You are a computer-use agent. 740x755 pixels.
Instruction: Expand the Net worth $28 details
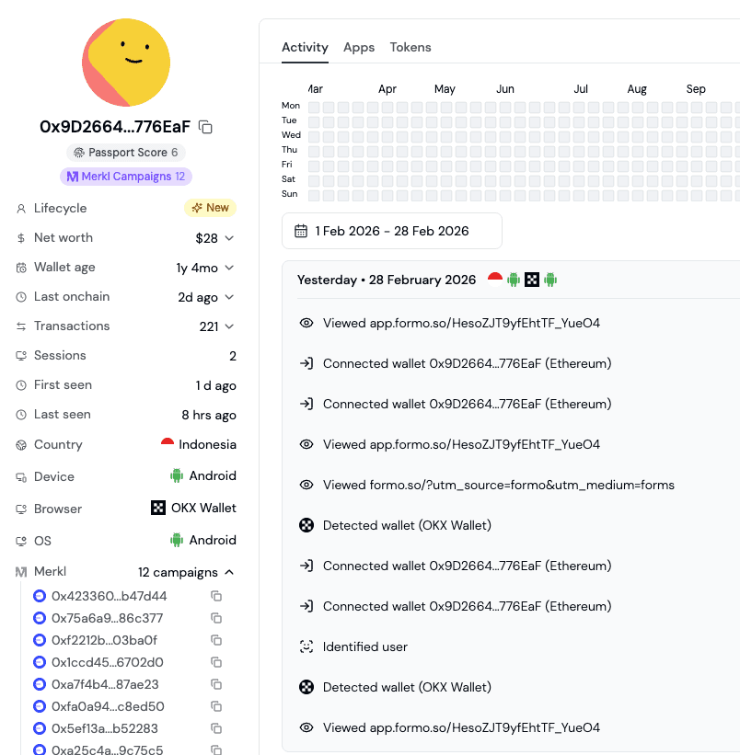click(230, 238)
